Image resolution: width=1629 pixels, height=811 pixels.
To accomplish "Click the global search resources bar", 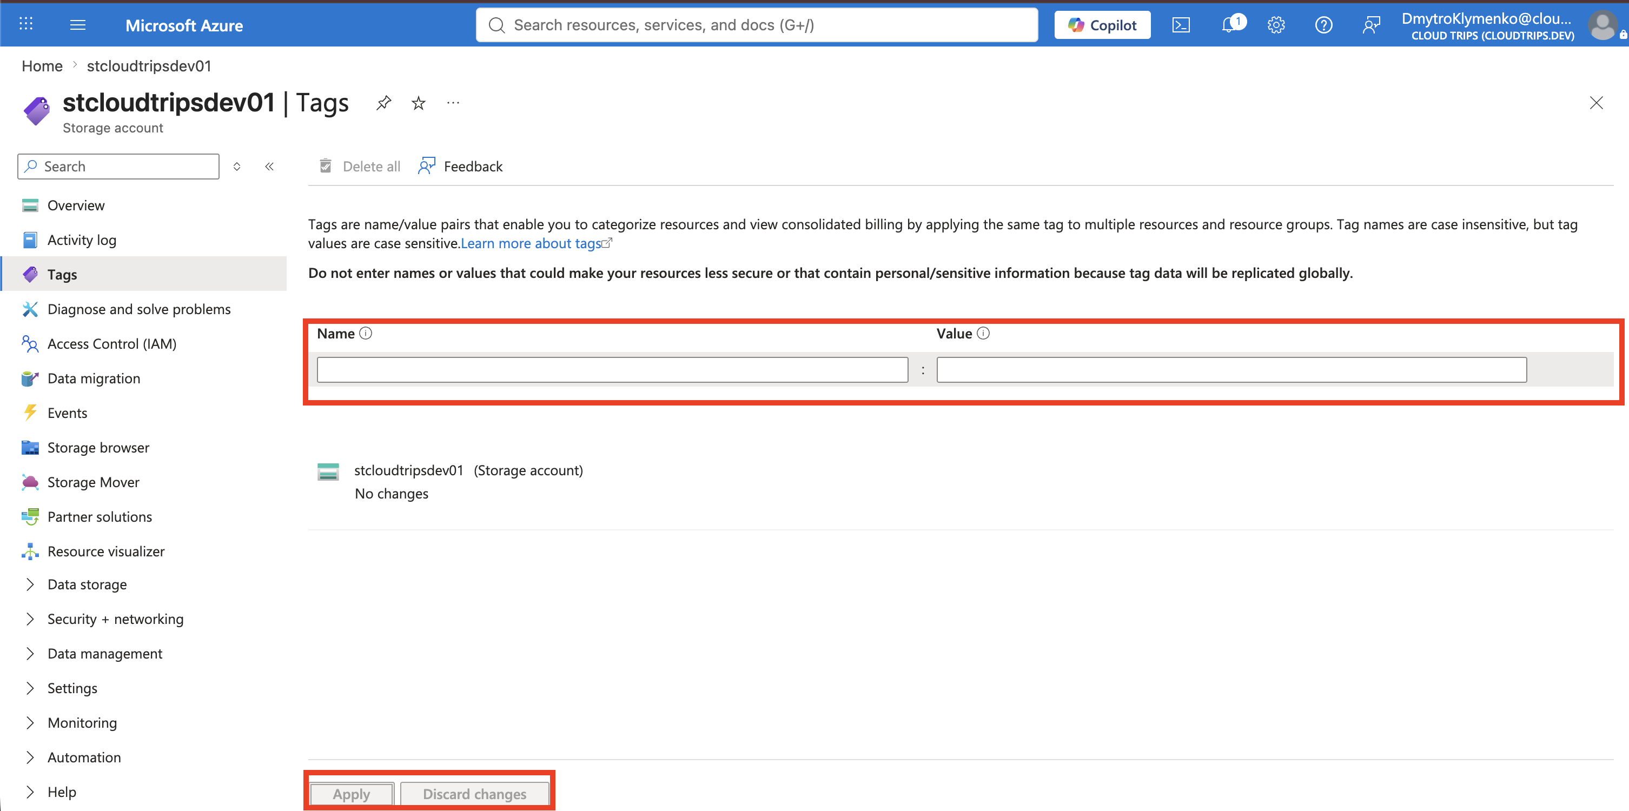I will (x=756, y=25).
